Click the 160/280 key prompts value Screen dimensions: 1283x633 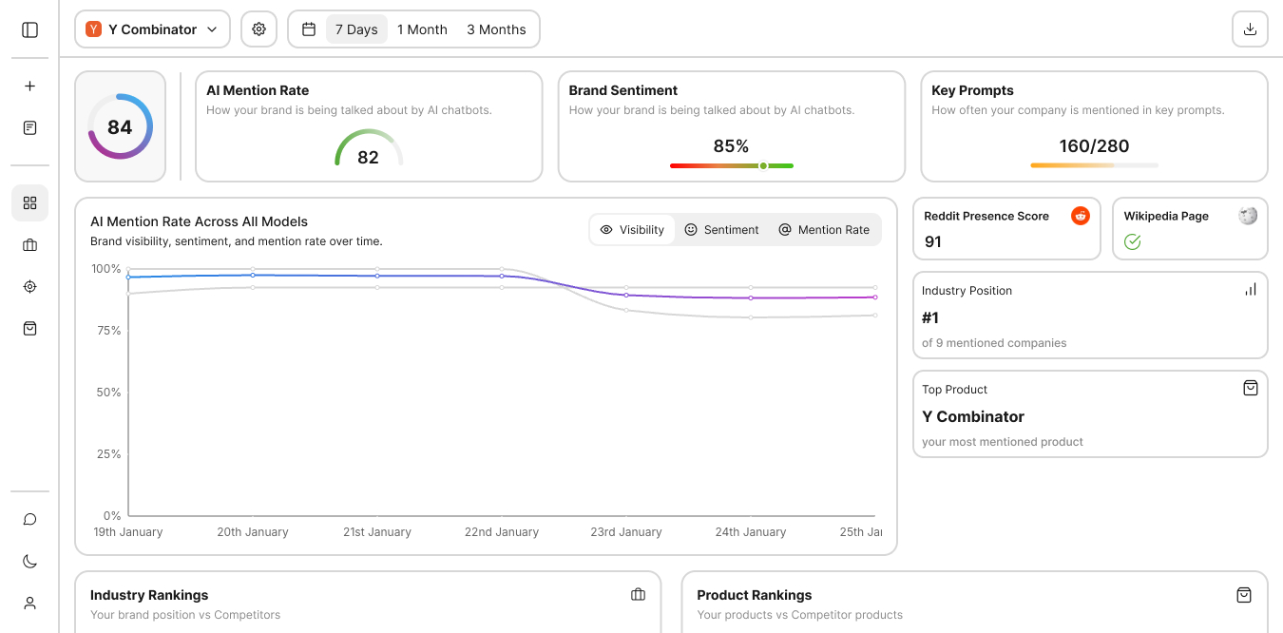(1094, 146)
